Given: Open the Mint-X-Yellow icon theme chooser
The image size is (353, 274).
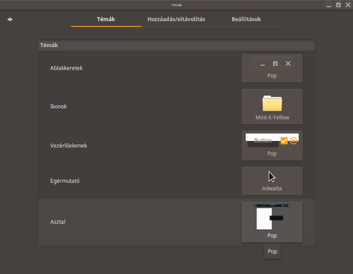Looking at the screenshot, I should coord(272,107).
